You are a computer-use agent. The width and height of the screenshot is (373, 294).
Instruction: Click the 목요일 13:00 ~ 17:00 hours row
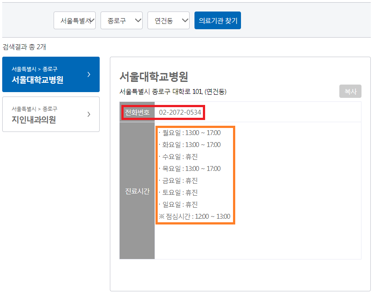[x=190, y=169]
